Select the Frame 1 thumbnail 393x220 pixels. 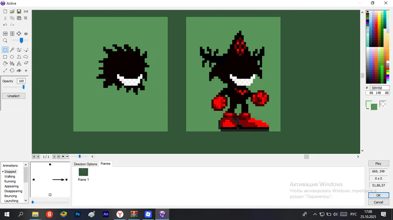[83, 172]
